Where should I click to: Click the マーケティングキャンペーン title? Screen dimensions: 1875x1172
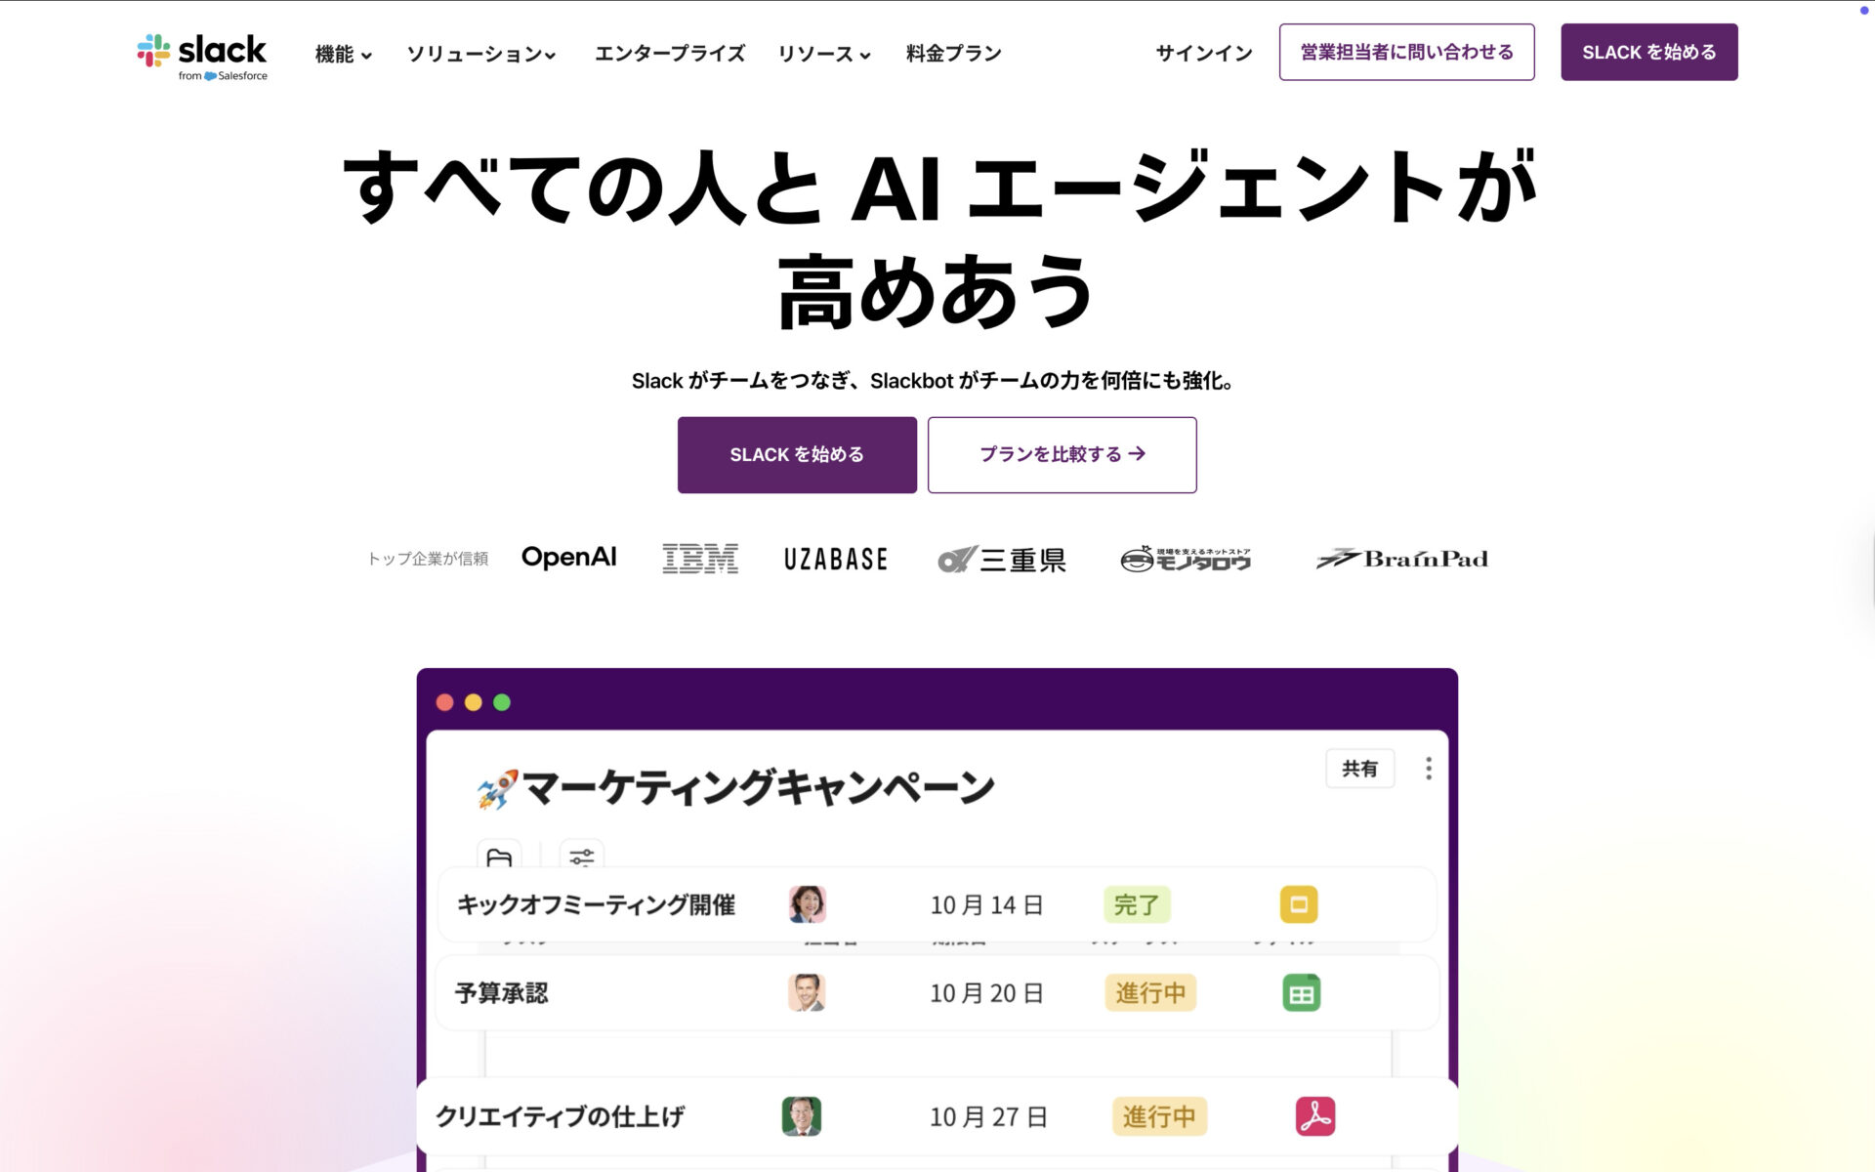759,787
